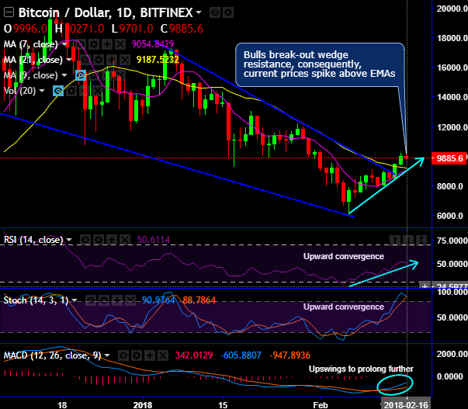The image size is (468, 409).
Task: Click the 2018 label on the time axis
Action: click(x=143, y=405)
